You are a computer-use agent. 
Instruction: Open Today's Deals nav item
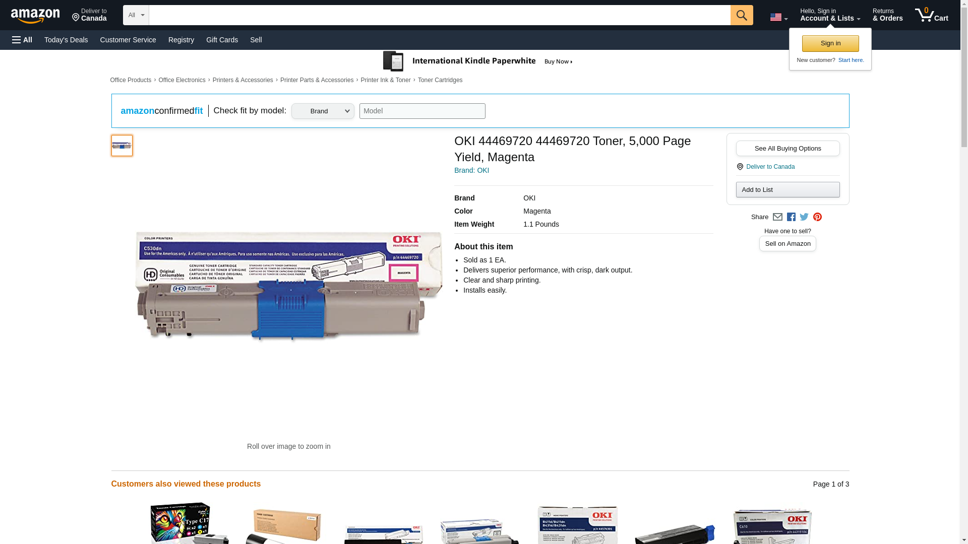[66, 40]
